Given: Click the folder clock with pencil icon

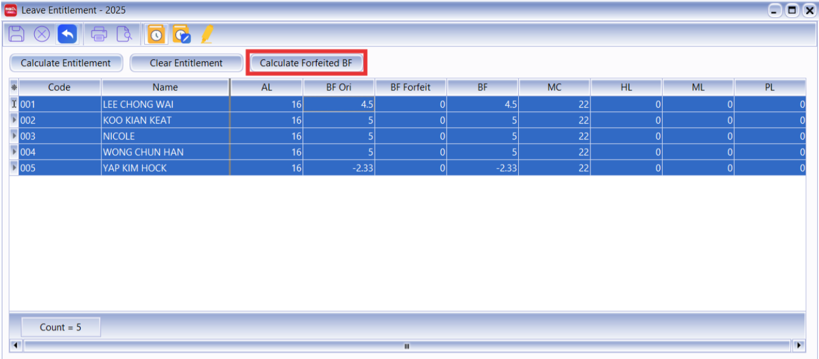Looking at the screenshot, I should (182, 34).
